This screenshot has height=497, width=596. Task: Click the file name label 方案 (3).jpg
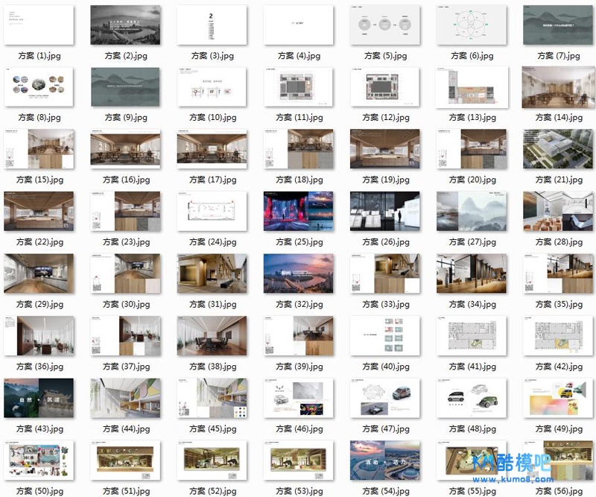point(212,56)
